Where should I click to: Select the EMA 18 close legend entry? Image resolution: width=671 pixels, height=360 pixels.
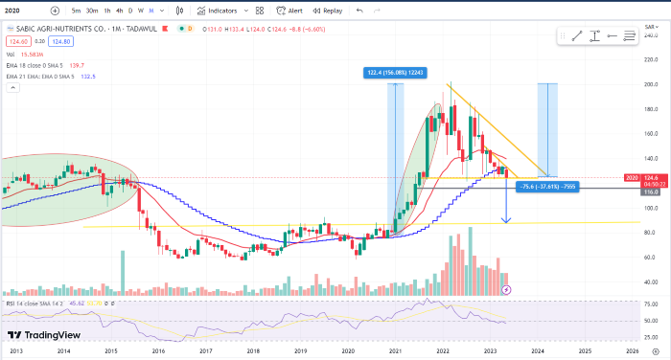coord(45,65)
